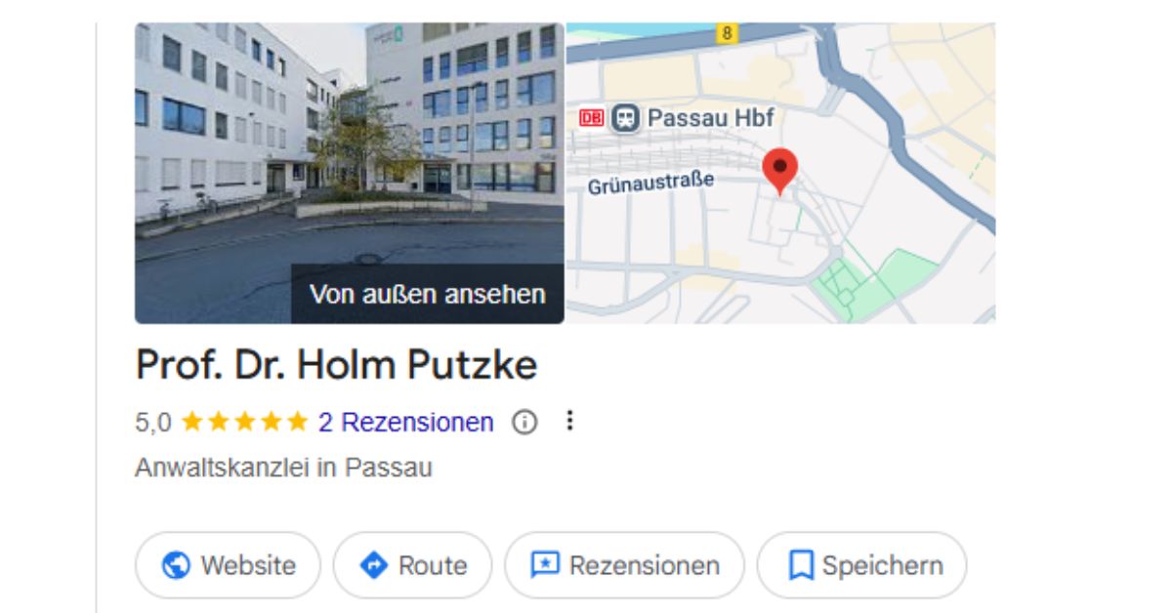Screen dimensions: 1172x613
Task: Click the DB railway logo on map
Action: [592, 118]
